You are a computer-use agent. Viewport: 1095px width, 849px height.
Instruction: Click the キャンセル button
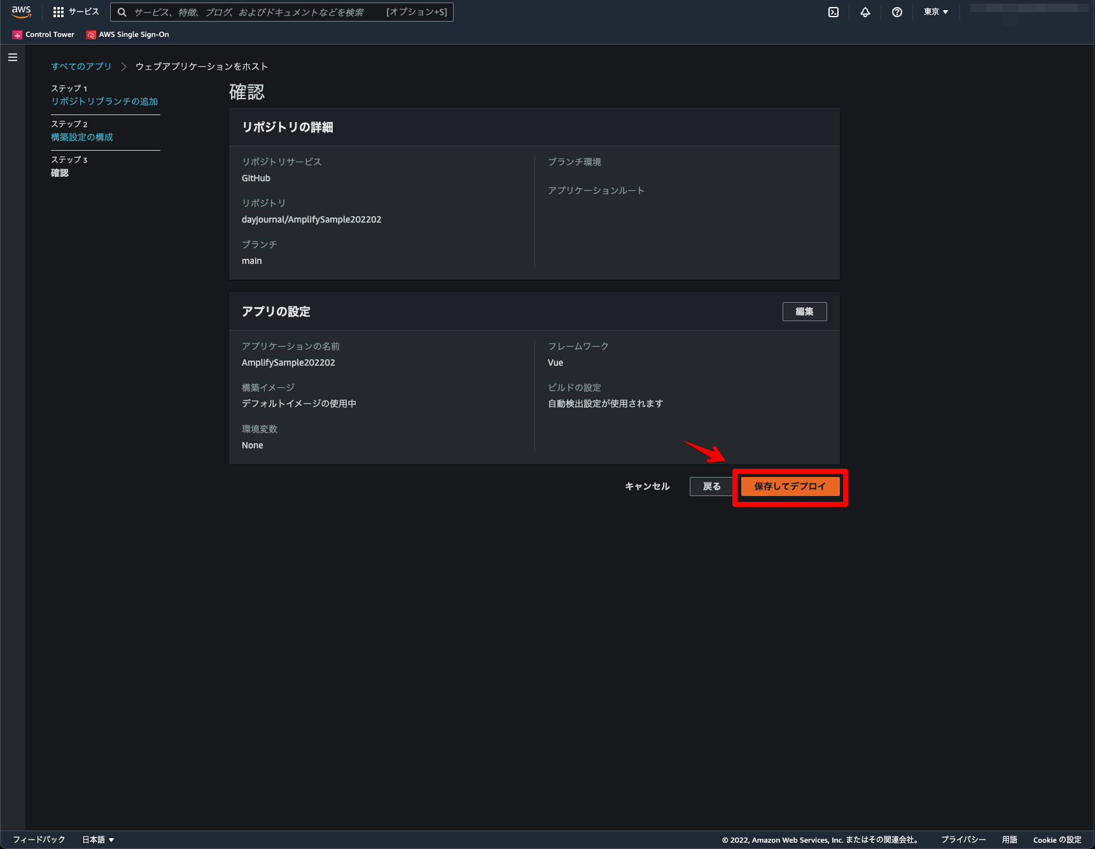pos(647,487)
